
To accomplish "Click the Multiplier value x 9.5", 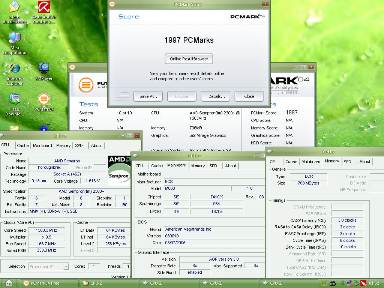I will coord(46,237).
